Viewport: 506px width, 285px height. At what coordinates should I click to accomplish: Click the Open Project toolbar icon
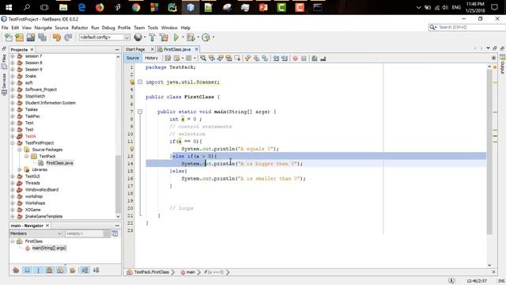click(x=31, y=37)
